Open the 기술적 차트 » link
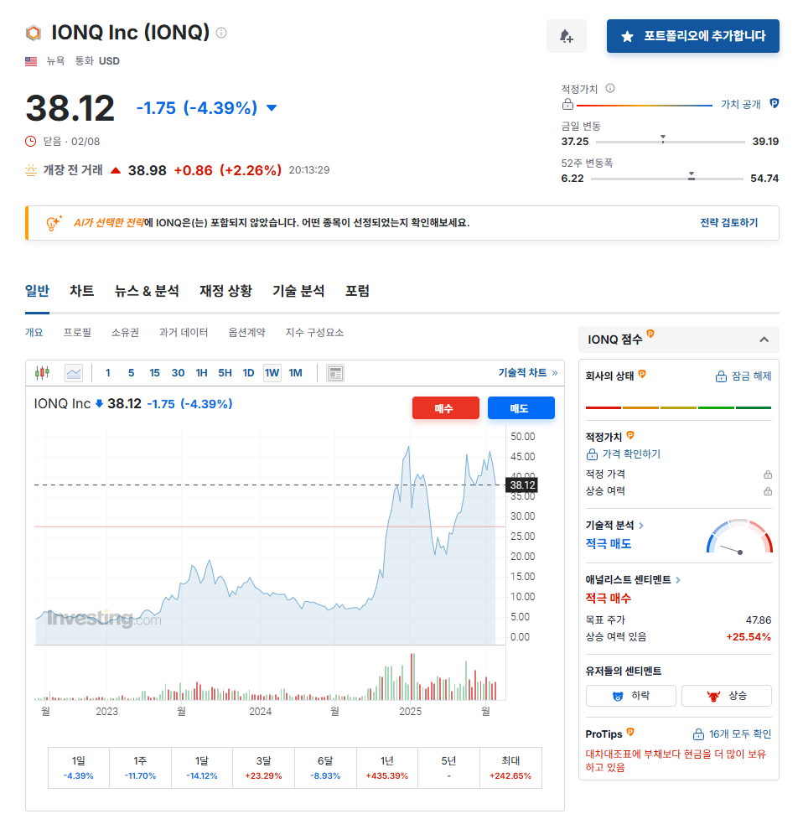Viewport: 803px width, 814px height. coord(528,373)
